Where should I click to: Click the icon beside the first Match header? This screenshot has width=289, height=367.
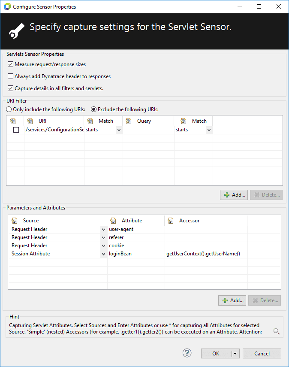(x=90, y=121)
